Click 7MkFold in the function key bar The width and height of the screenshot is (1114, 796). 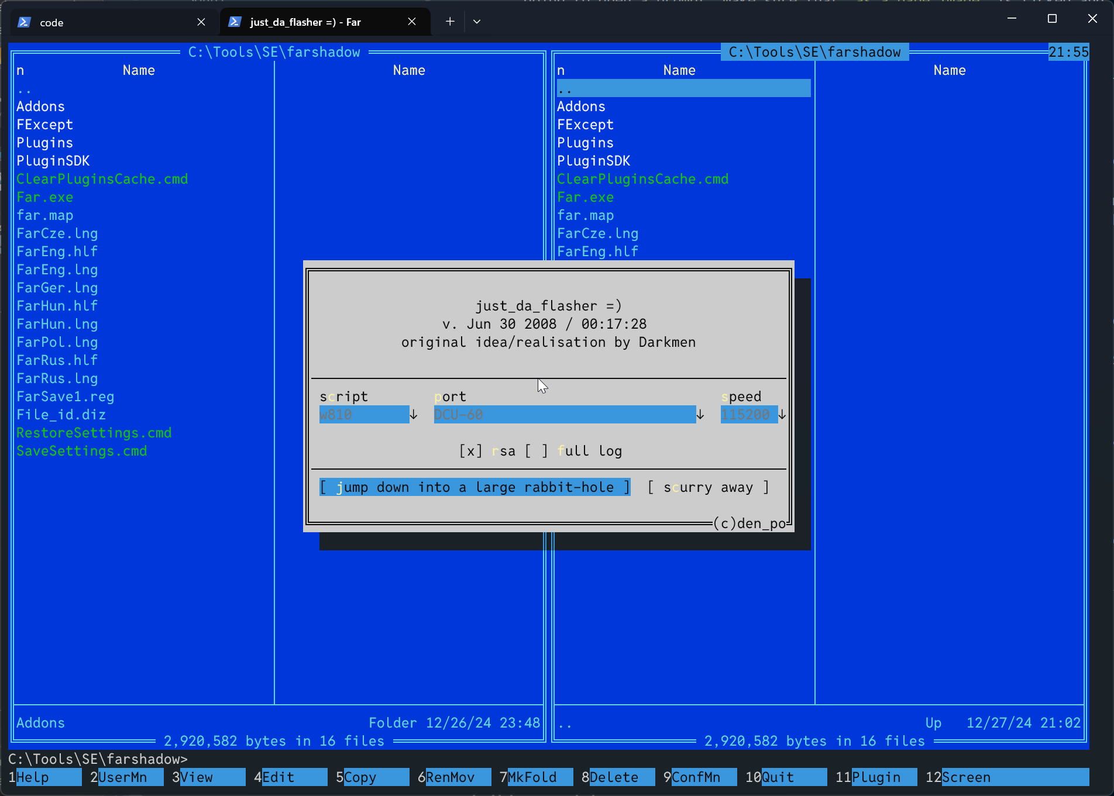(537, 777)
